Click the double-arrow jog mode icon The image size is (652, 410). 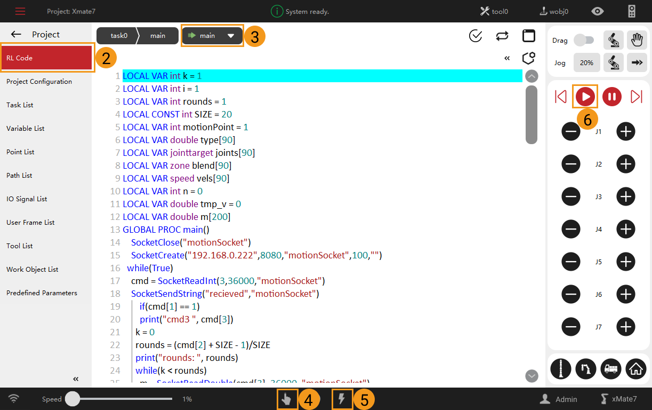pos(637,62)
